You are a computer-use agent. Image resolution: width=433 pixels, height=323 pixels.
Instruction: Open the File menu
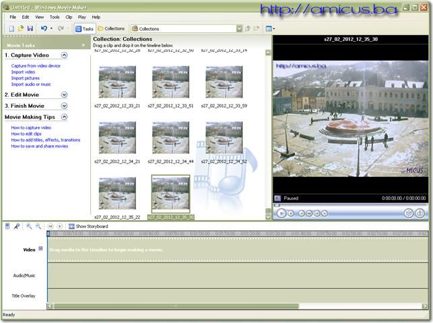[x=13, y=17]
